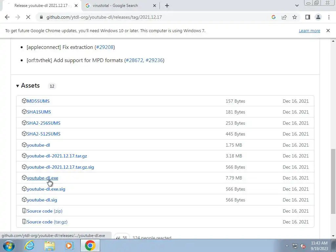Dismiss the Chrome update notification bar
336x252 pixels.
click(x=328, y=31)
